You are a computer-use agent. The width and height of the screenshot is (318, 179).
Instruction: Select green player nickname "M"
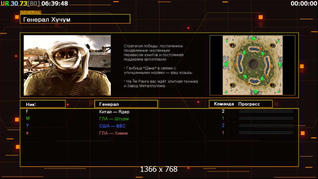pos(28,118)
